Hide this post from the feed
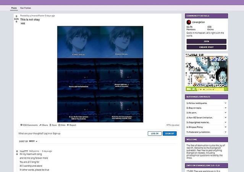The image size is (244, 172). [61, 125]
